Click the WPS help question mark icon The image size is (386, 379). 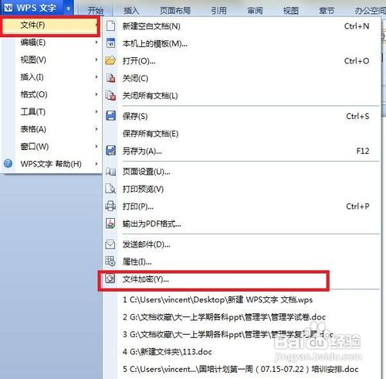8,163
